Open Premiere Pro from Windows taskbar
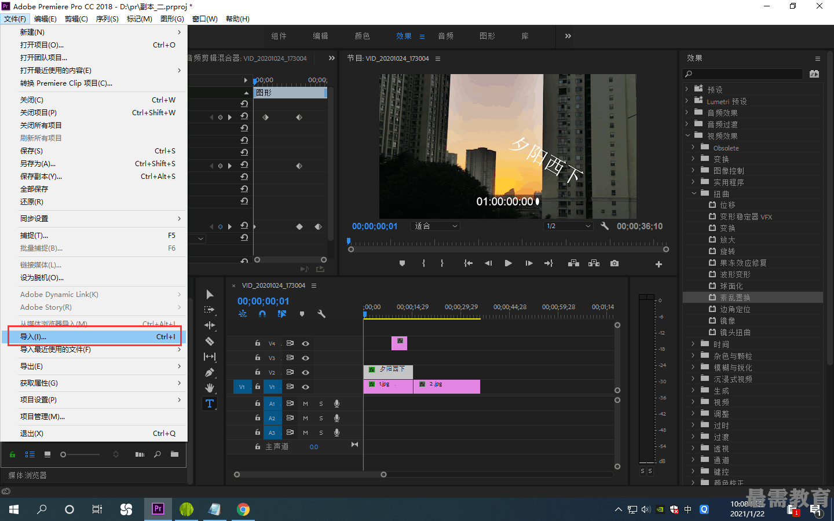Image resolution: width=834 pixels, height=521 pixels. pyautogui.click(x=158, y=509)
